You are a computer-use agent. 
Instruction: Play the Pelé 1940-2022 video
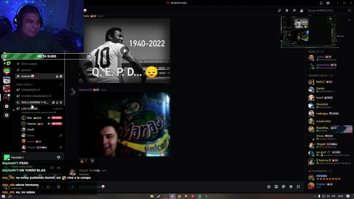(124, 51)
